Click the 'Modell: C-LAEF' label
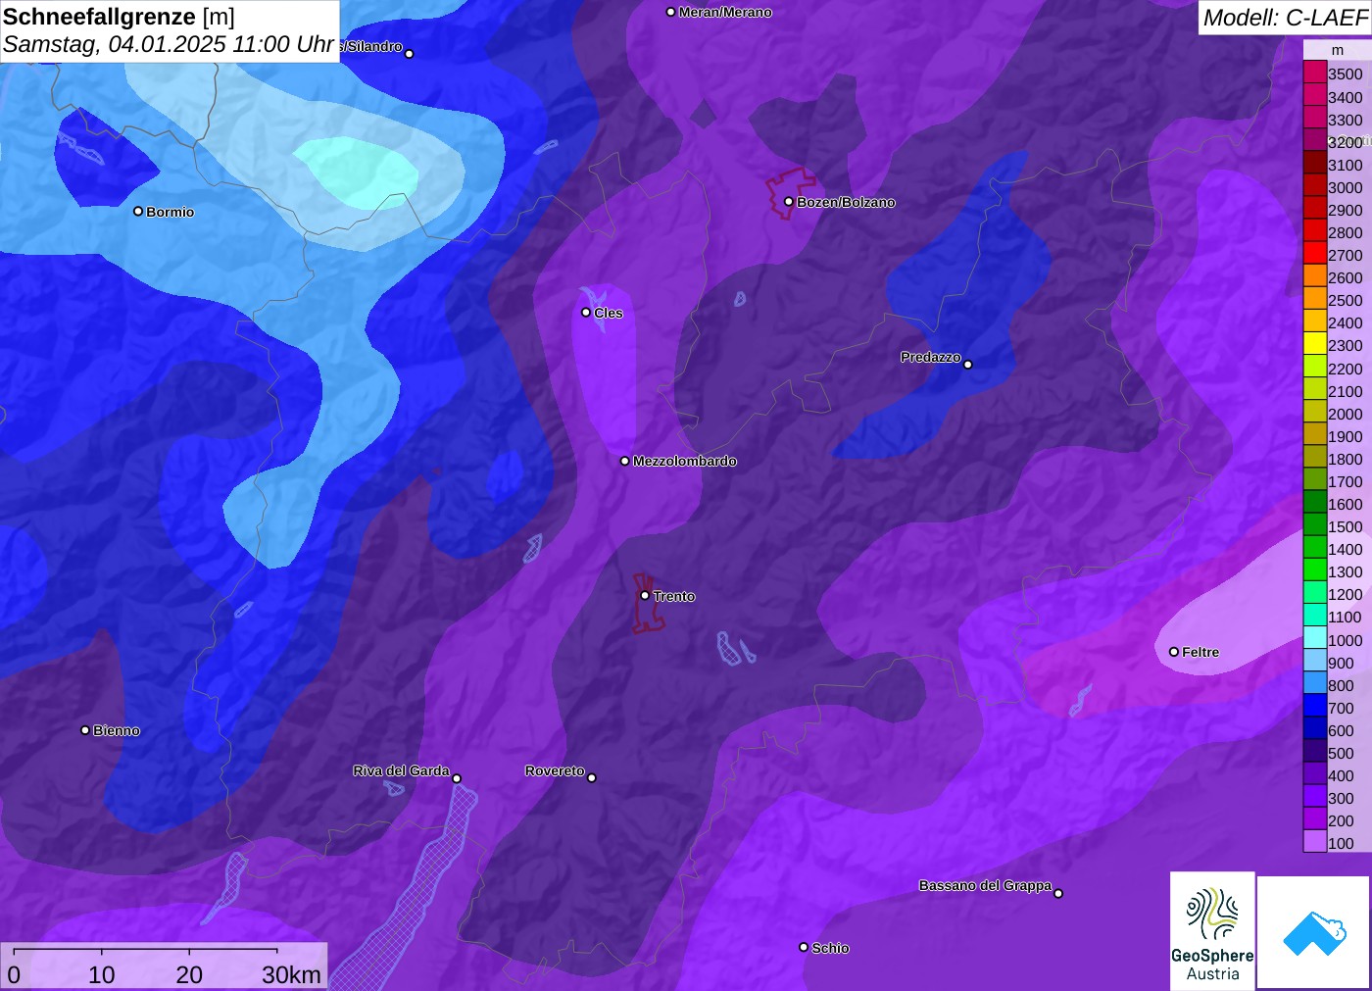This screenshot has width=1372, height=991. tap(1285, 18)
